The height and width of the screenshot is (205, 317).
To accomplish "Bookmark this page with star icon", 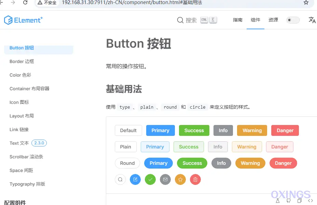I will click(306, 2).
